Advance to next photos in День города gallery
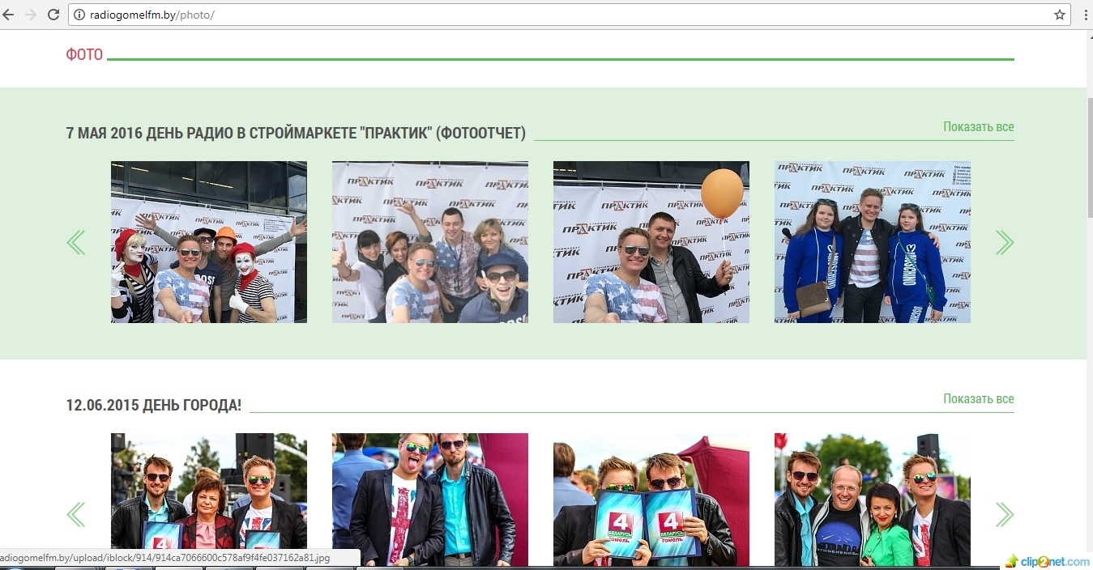Image resolution: width=1093 pixels, height=570 pixels. 1004,514
